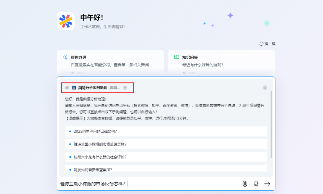Attach a file using the paperclip icon

pos(245,184)
